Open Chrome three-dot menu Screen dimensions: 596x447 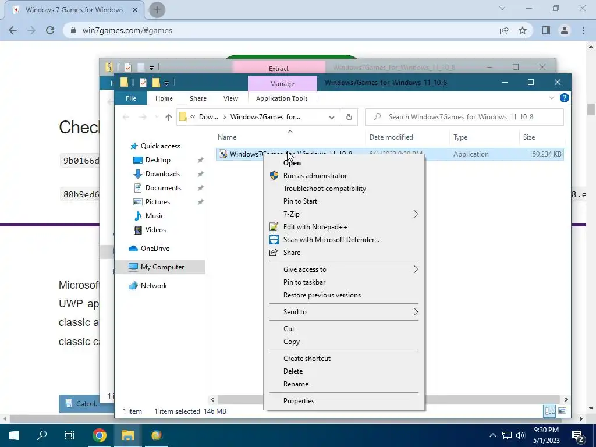(583, 30)
